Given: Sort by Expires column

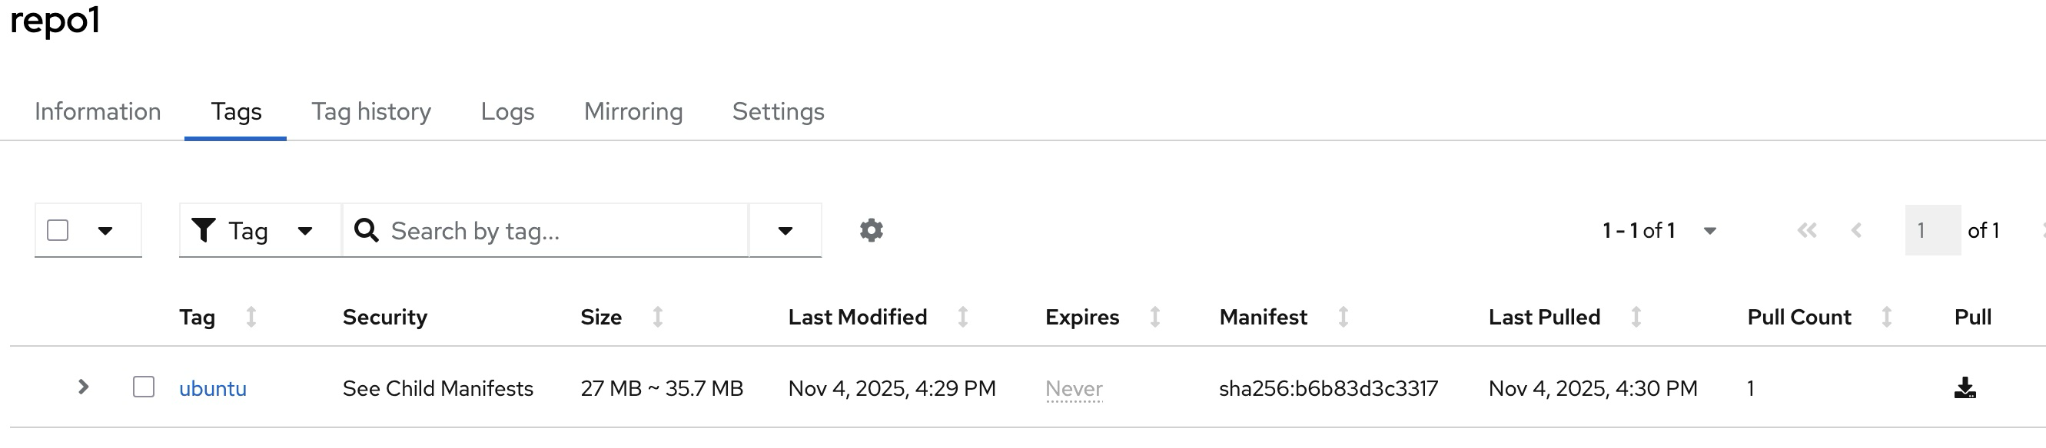Looking at the screenshot, I should tap(1155, 317).
